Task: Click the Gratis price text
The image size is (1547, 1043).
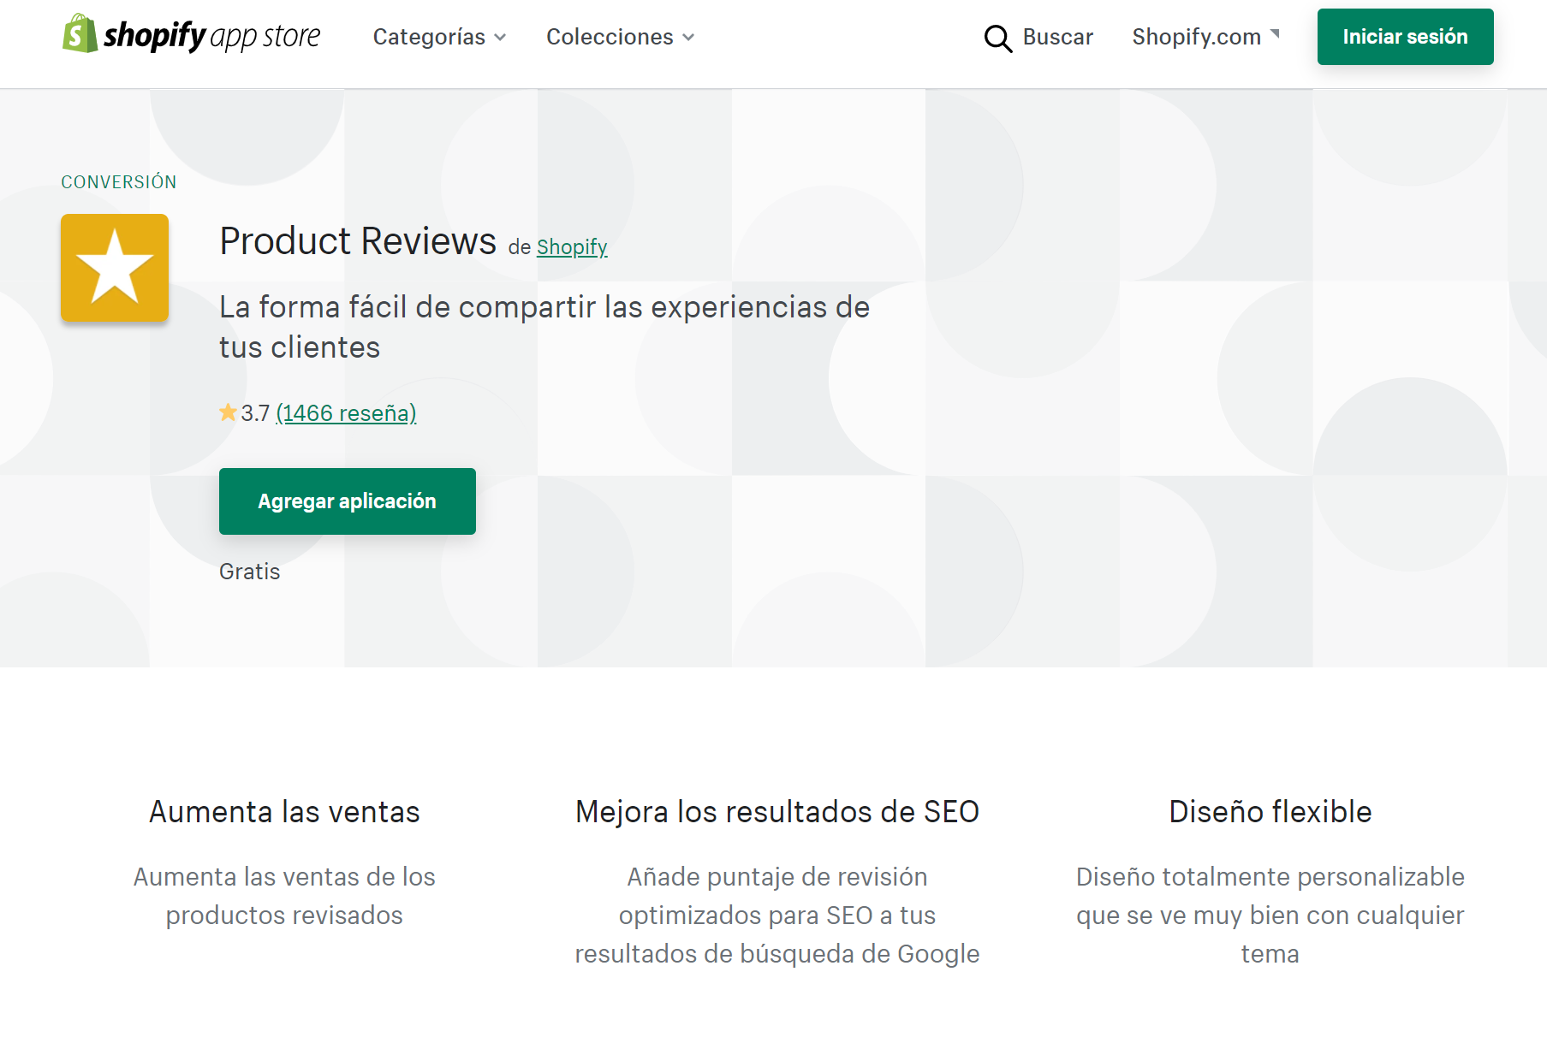Action: click(249, 572)
